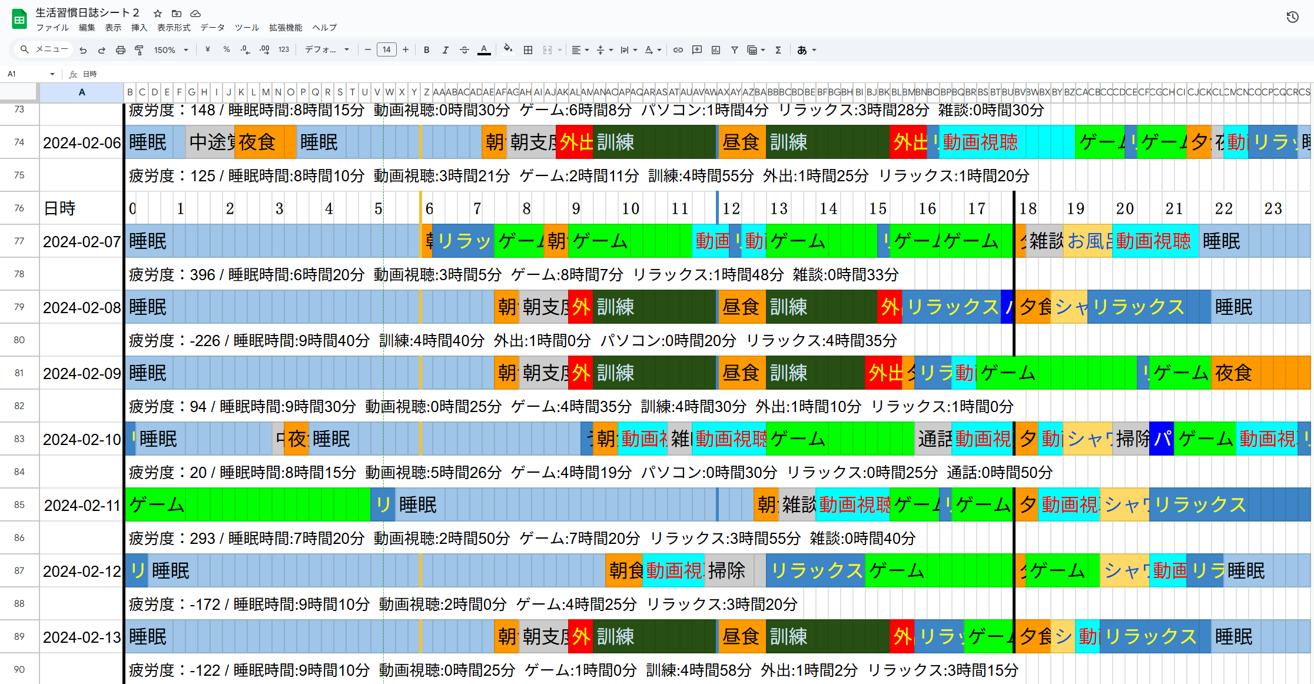The height and width of the screenshot is (684, 1314).
Task: Star the document
Action: pyautogui.click(x=158, y=13)
